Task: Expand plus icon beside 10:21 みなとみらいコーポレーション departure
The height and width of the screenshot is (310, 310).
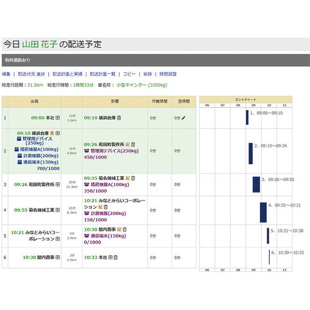Action: point(57,239)
